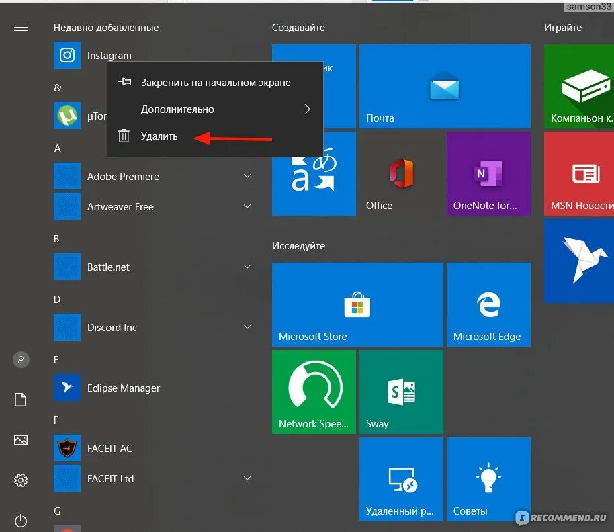614x532 pixels.
Task: Open the Microsoft Store tile
Action: coord(357,304)
